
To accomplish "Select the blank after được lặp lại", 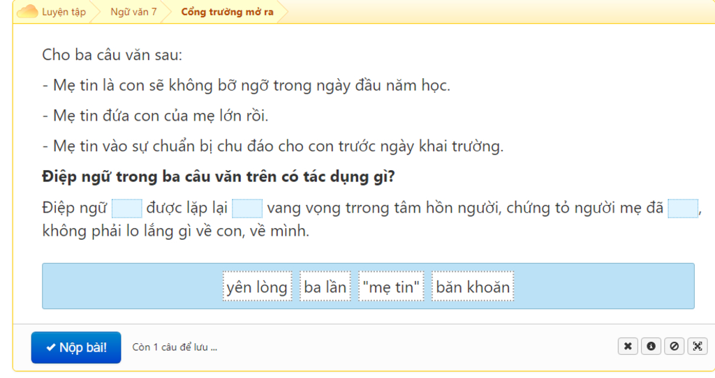I will [247, 209].
